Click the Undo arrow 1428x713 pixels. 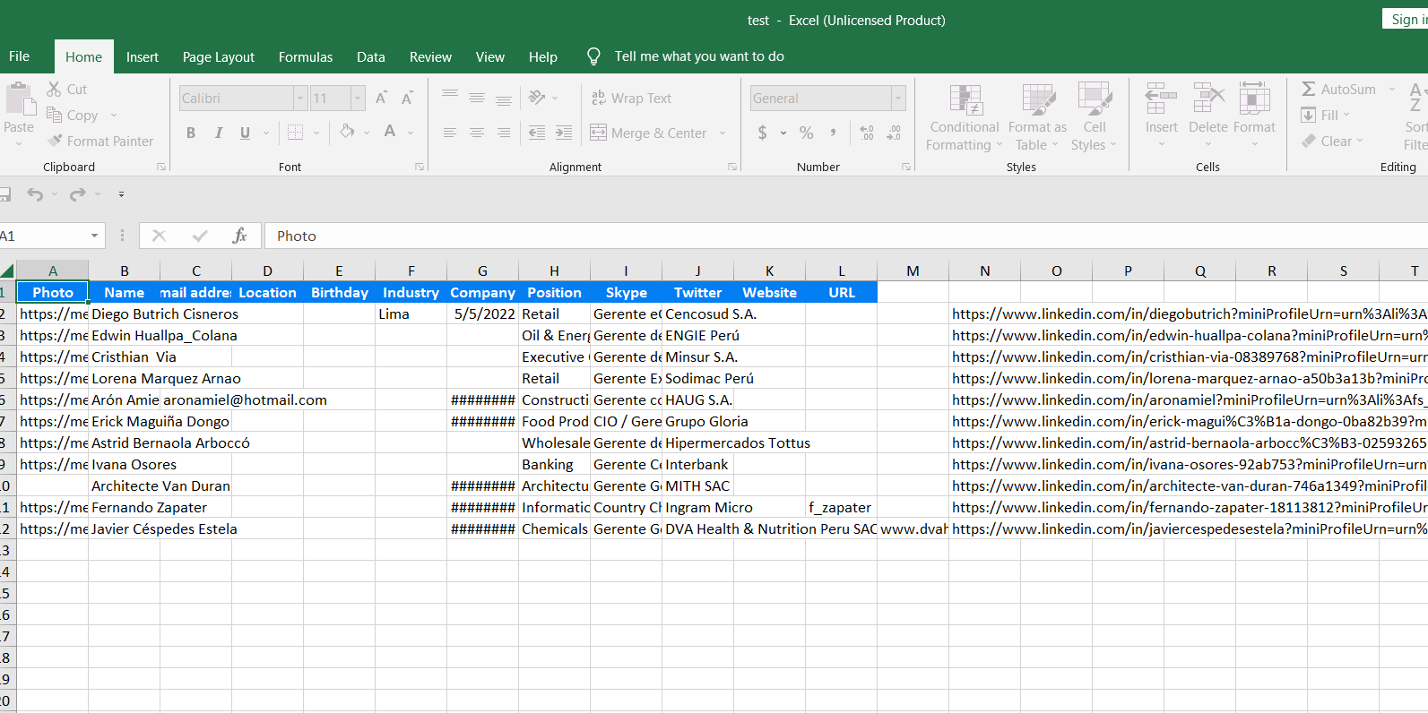coord(35,194)
